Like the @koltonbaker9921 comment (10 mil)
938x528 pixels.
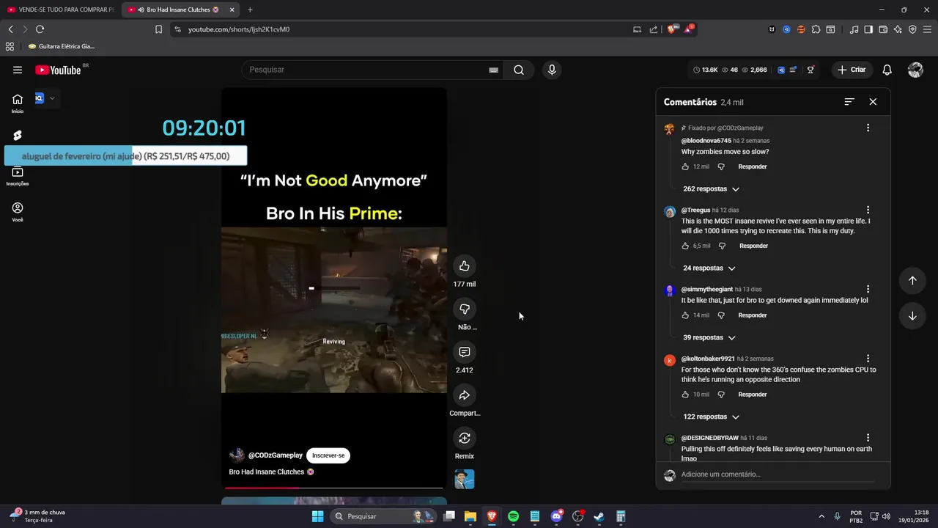click(686, 395)
